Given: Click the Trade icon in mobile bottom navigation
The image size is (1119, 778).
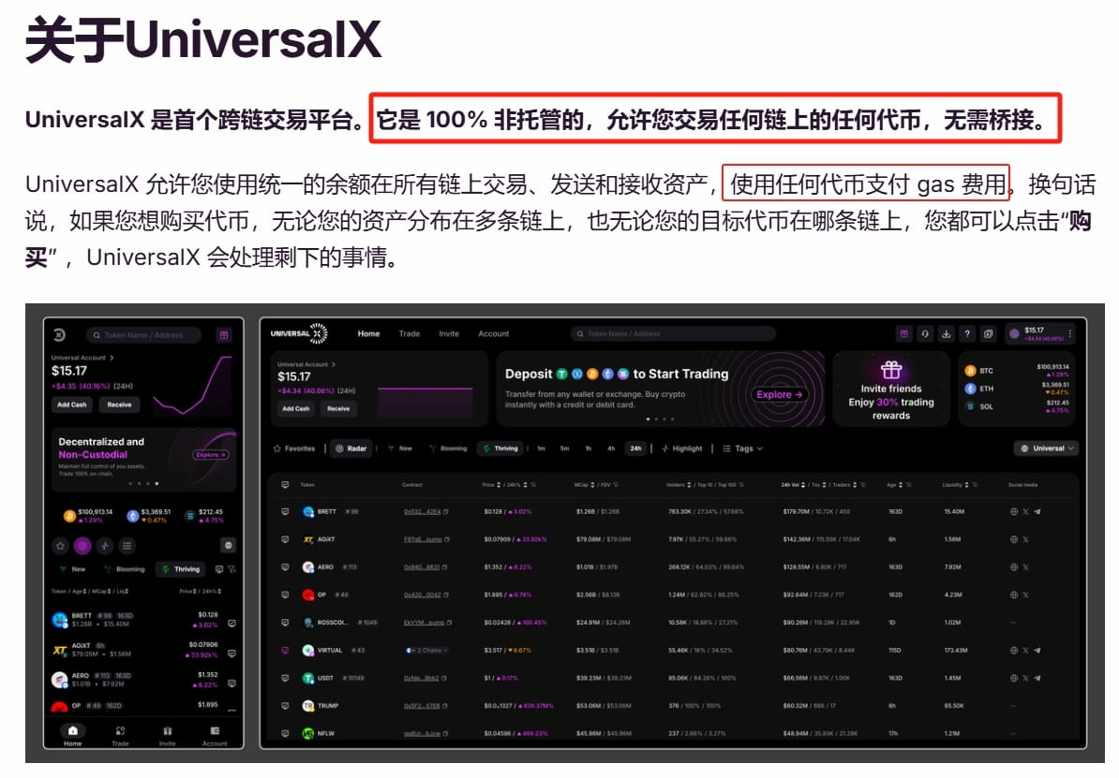Looking at the screenshot, I should (x=120, y=735).
